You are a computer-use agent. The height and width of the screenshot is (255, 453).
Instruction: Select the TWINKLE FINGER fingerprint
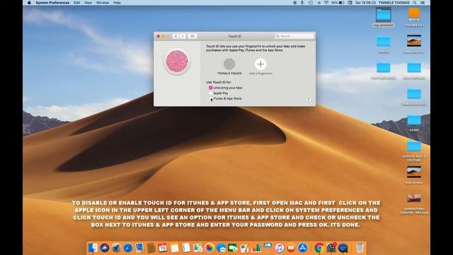(x=229, y=64)
